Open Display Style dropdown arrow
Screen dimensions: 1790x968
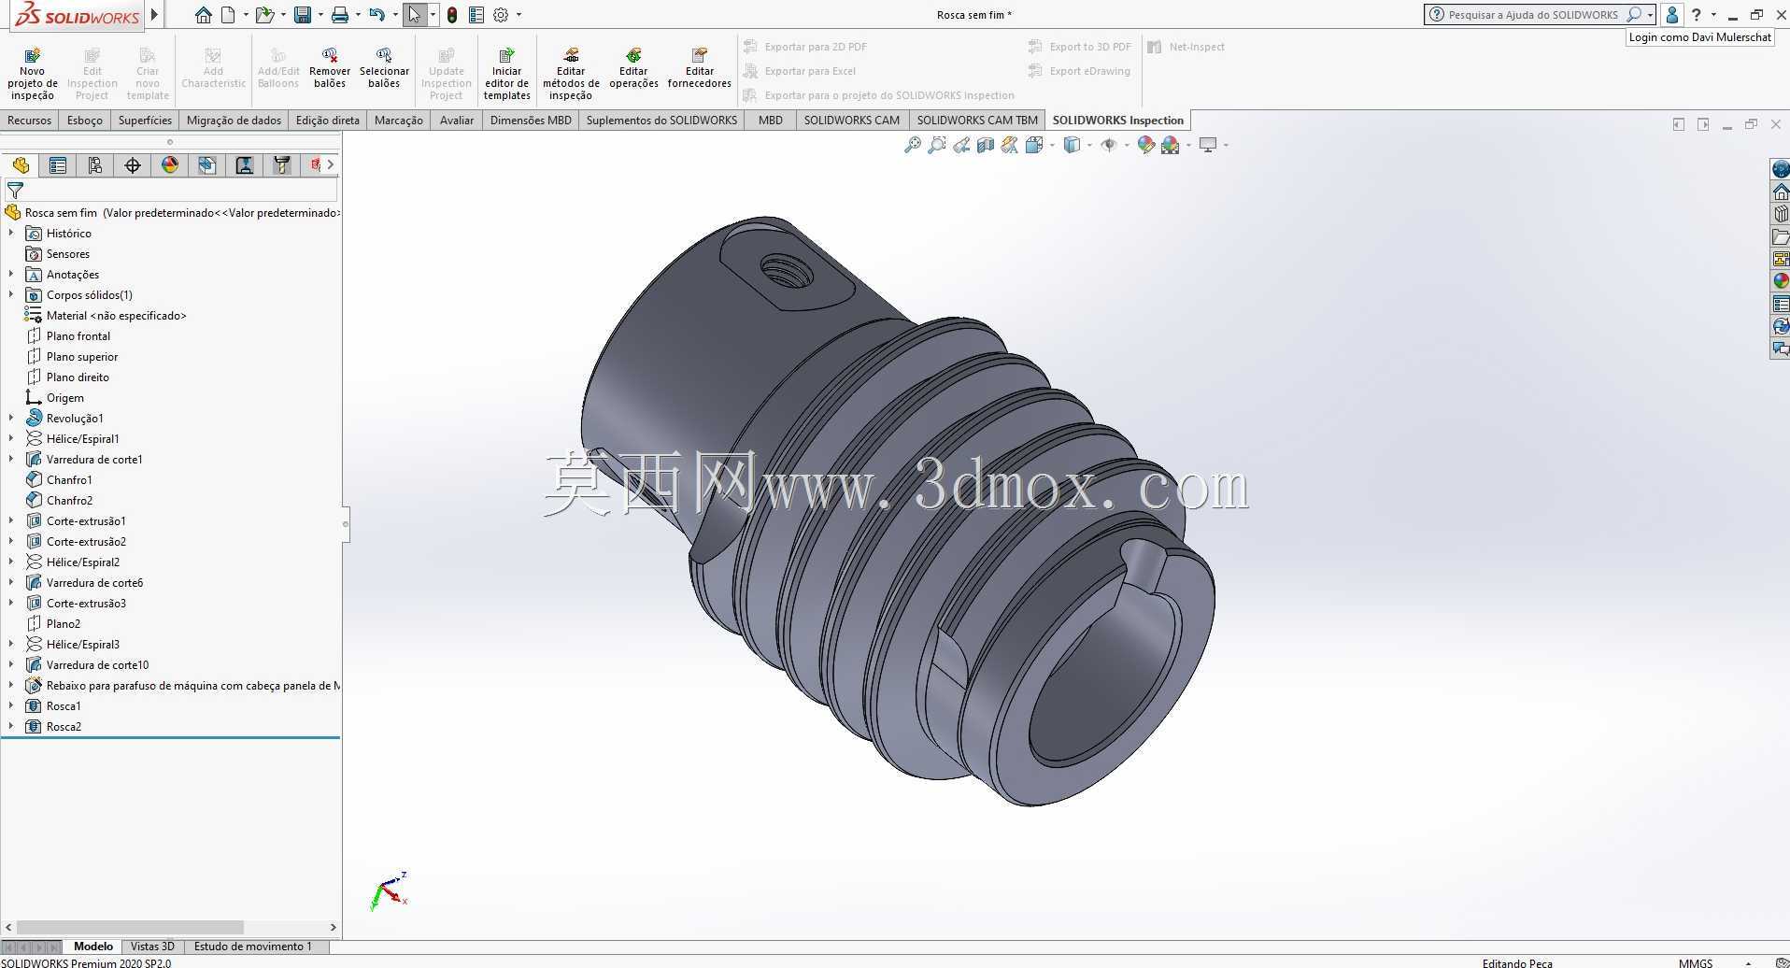pos(1089,145)
